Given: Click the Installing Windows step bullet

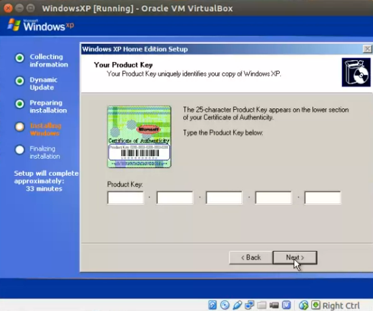Looking at the screenshot, I should point(20,127).
